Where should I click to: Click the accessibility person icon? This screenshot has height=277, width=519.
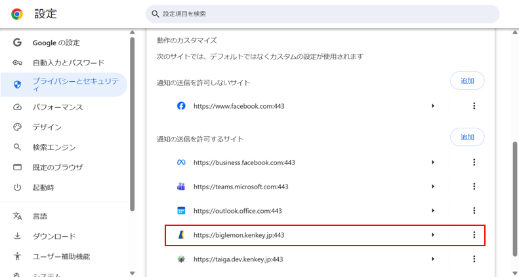pos(17,256)
